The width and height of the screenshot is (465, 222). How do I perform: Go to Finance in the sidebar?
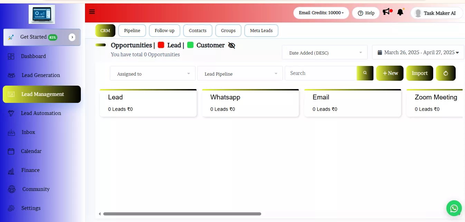30,170
